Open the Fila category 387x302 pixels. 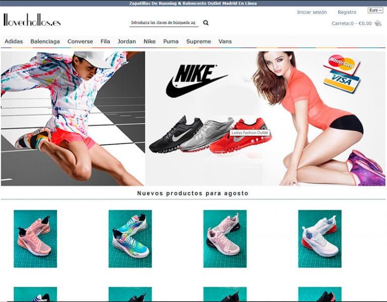click(105, 41)
